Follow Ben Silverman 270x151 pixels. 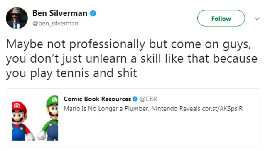point(221,18)
